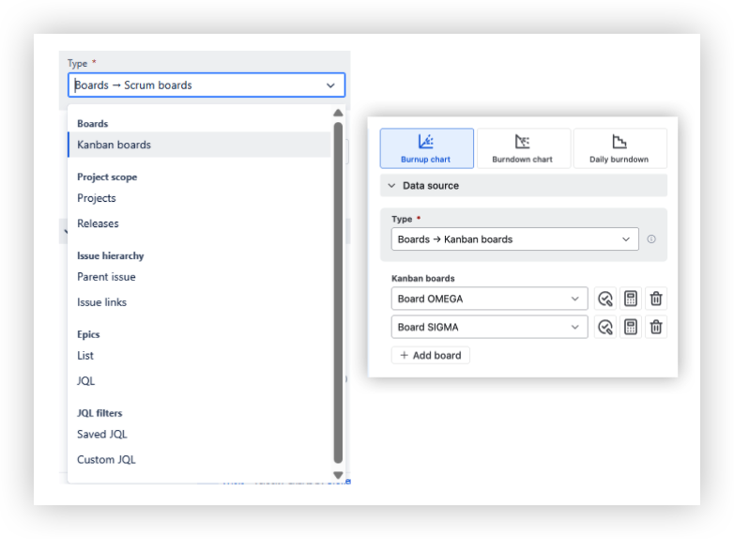Viewport: 734px width, 539px height.
Task: Choose Custom JQL option
Action: [x=199, y=459]
